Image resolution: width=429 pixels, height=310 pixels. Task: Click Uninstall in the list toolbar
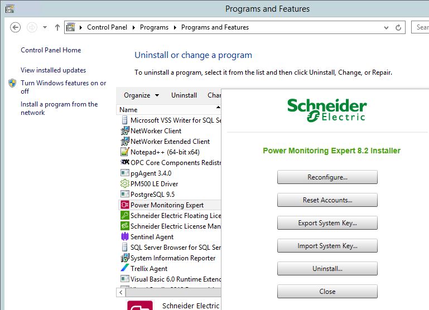tap(184, 95)
